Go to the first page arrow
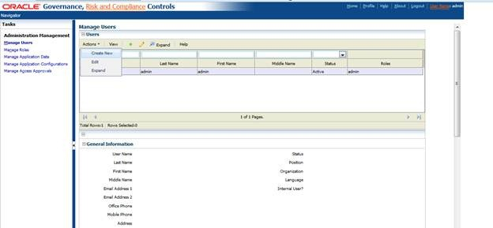 pos(85,117)
